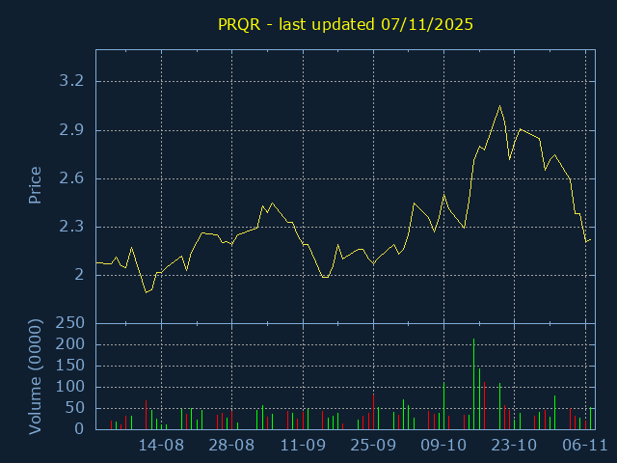The height and width of the screenshot is (463, 617).
Task: Click the lowest dip of the price line
Action: 146,291
